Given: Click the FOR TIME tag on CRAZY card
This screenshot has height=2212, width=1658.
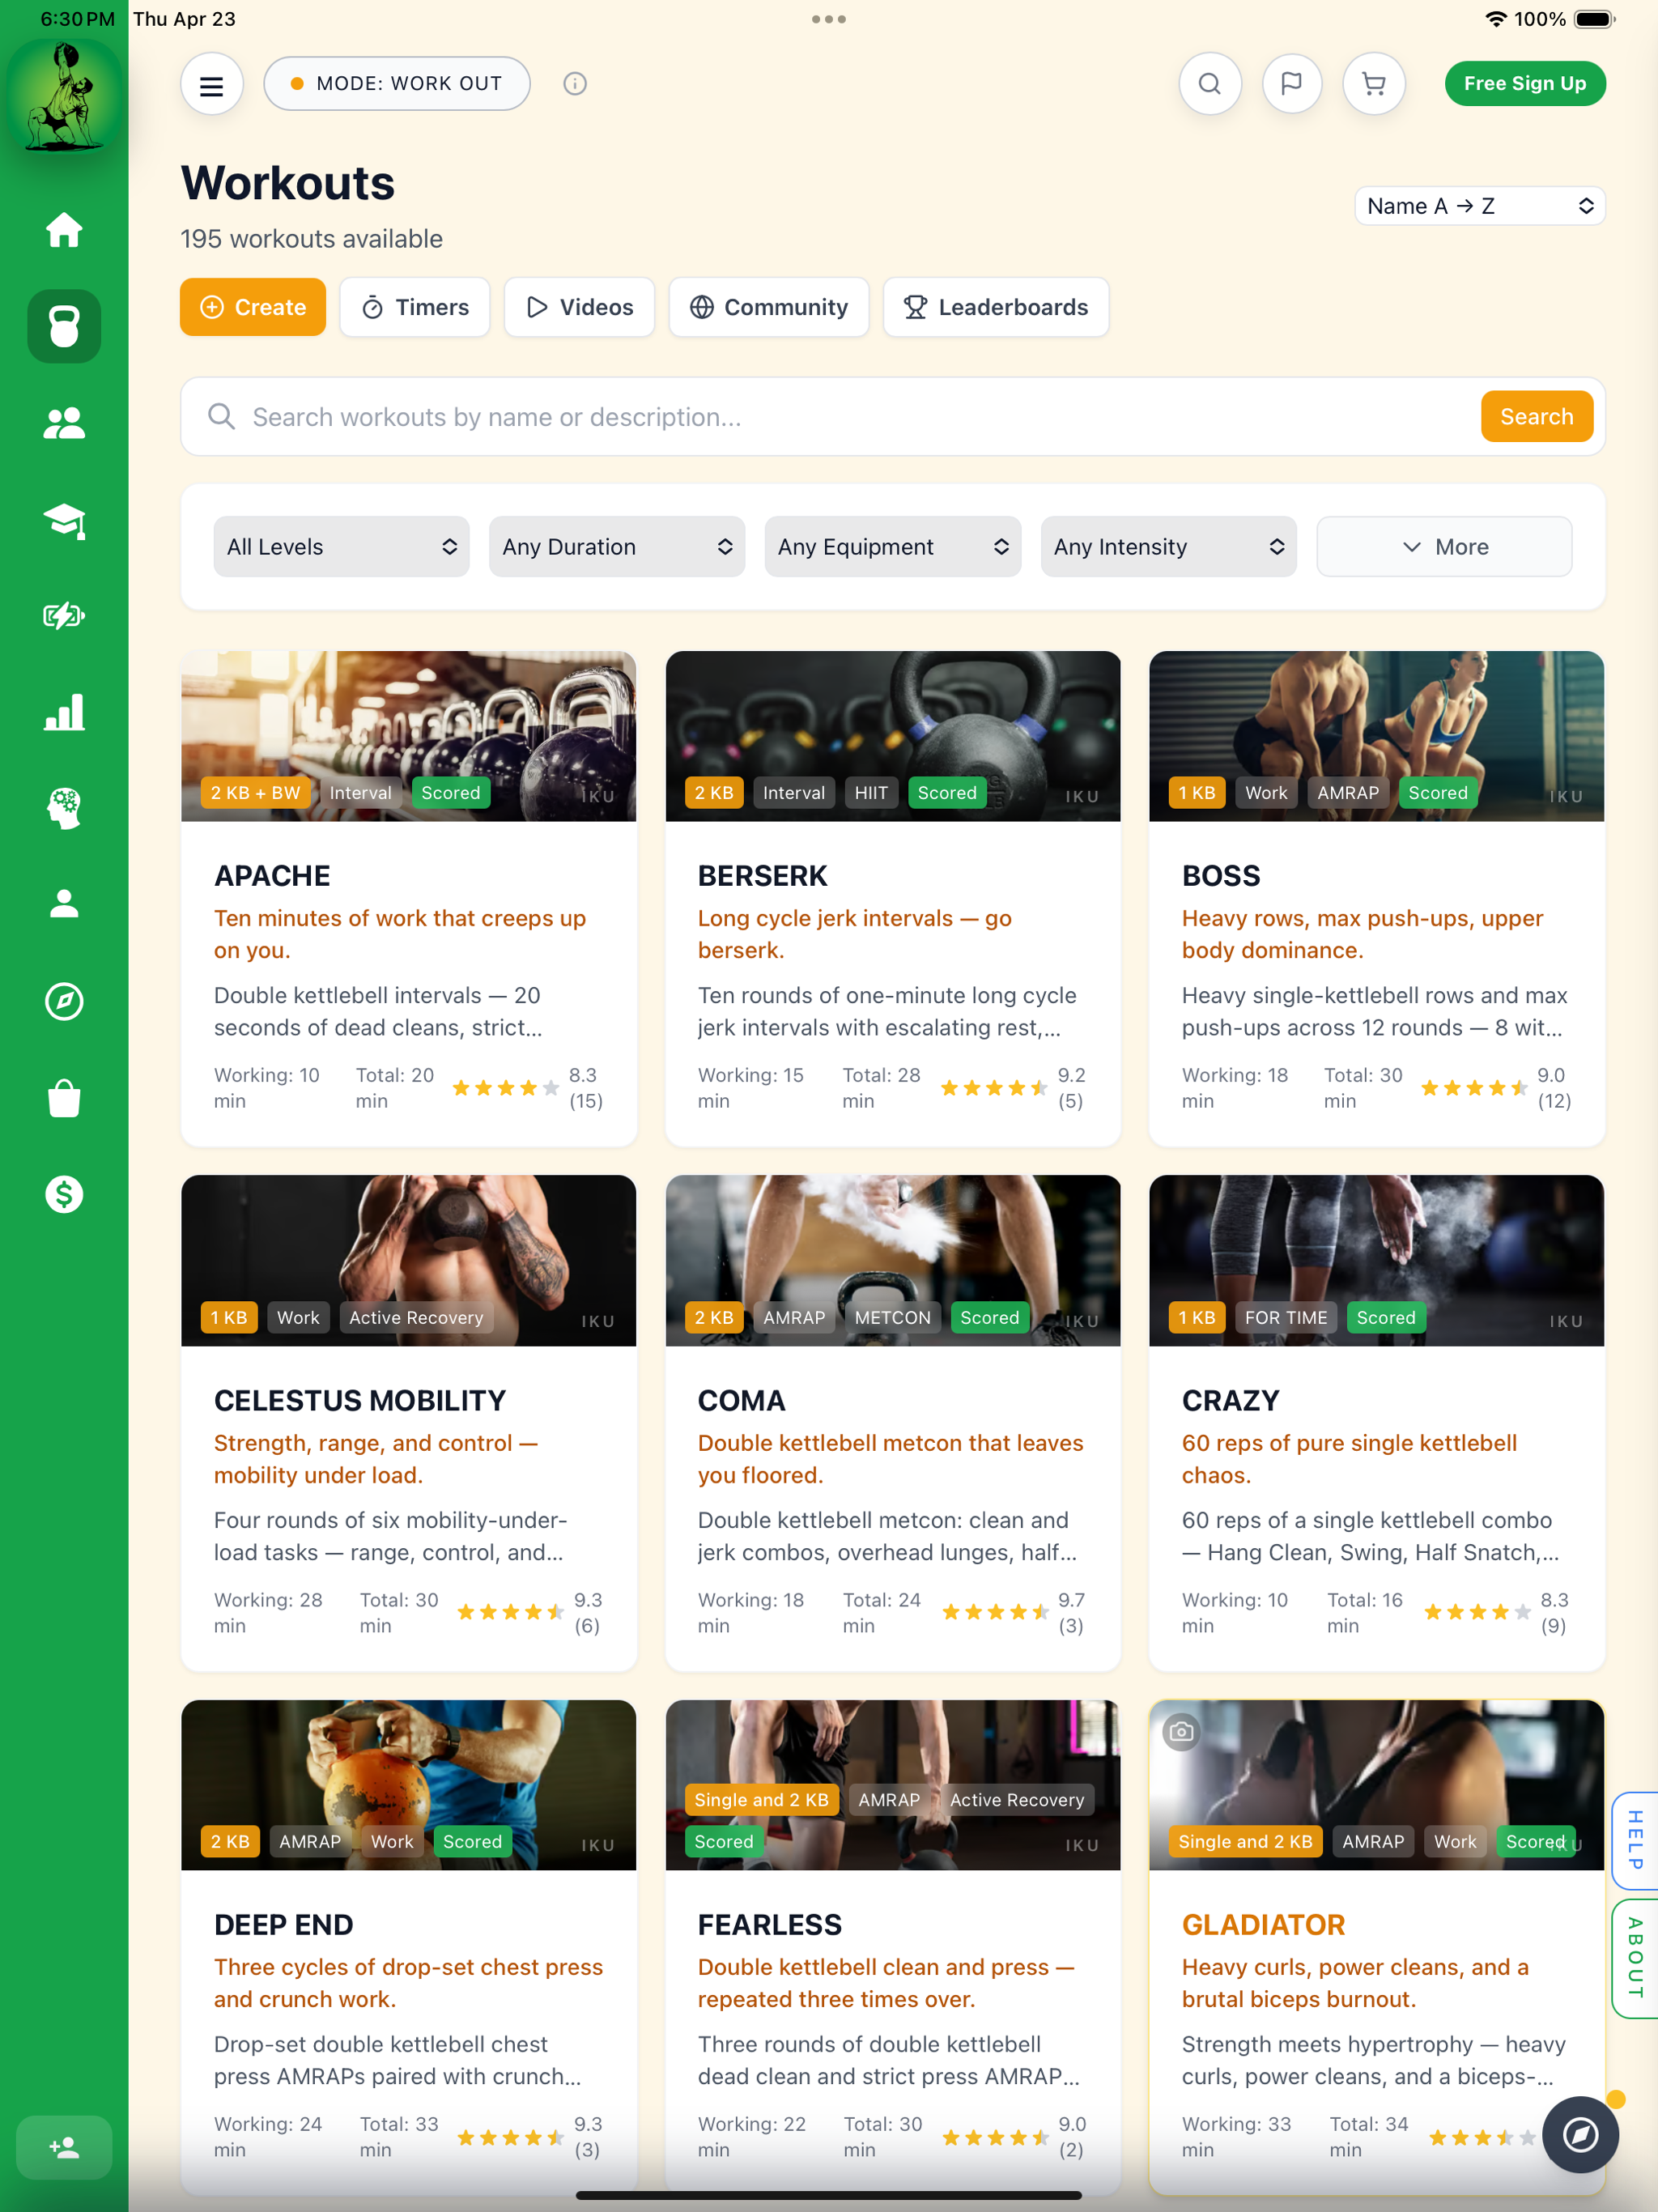Looking at the screenshot, I should [1286, 1318].
